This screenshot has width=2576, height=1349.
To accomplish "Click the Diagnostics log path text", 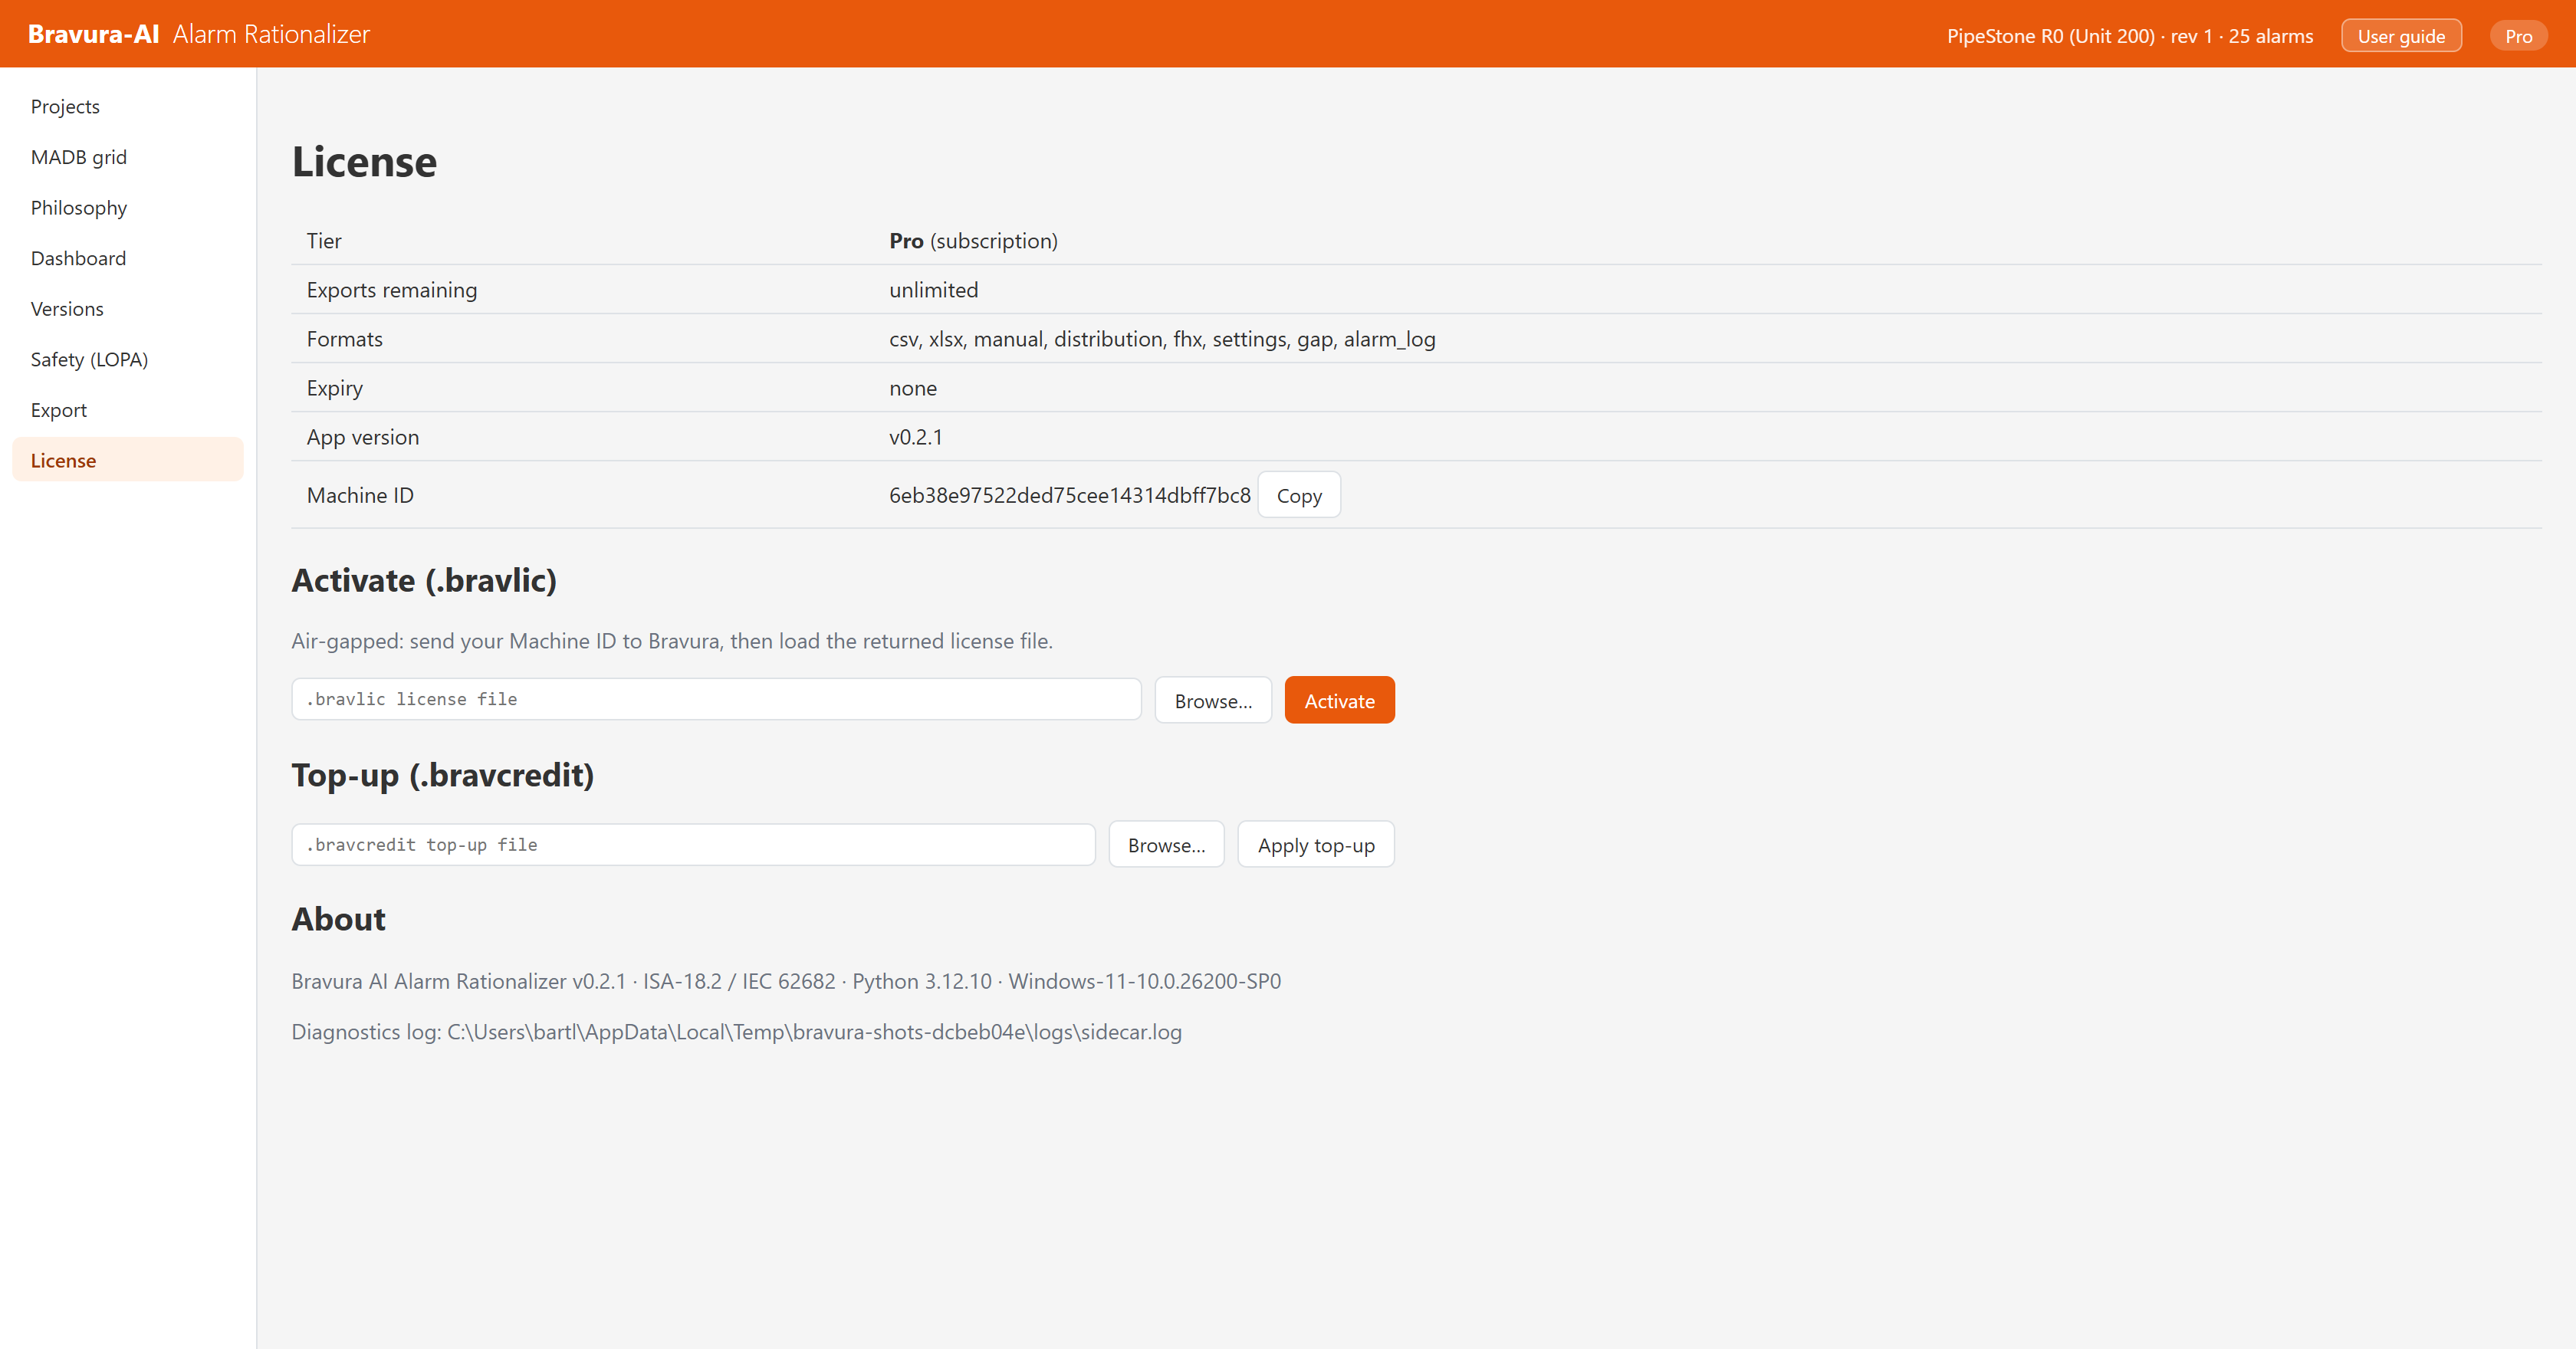I will pyautogui.click(x=736, y=1031).
